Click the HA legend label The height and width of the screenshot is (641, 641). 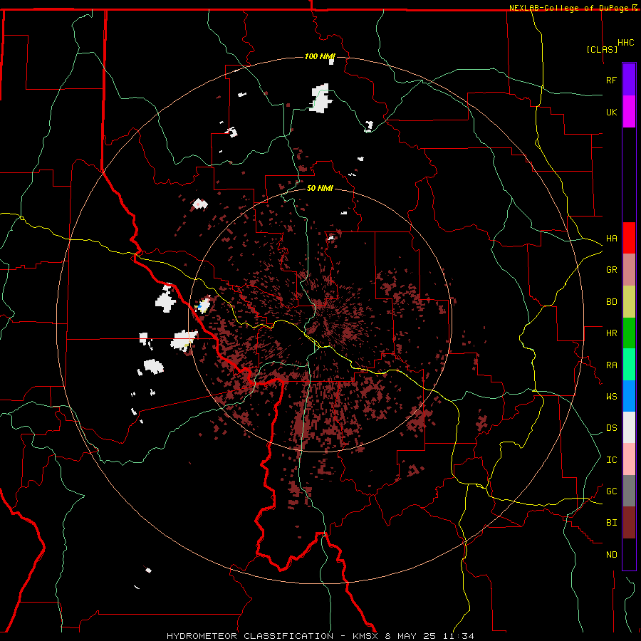click(611, 239)
